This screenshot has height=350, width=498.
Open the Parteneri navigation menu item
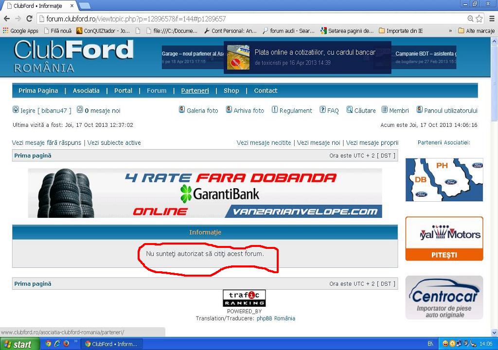195,90
